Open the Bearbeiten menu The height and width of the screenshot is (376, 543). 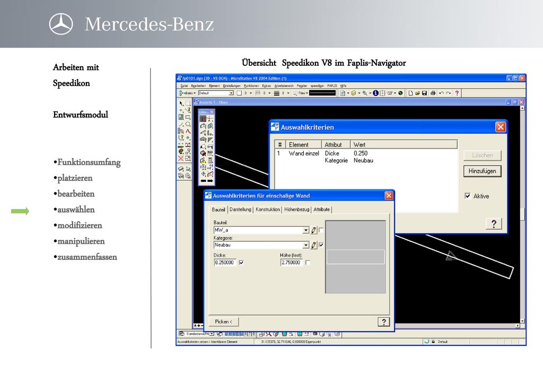coord(198,85)
